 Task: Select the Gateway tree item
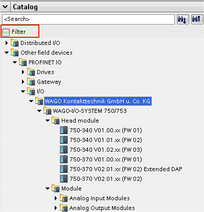(49, 82)
